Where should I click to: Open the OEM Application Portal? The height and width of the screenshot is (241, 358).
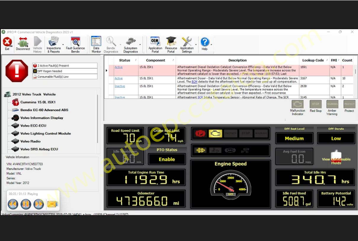coord(155,45)
